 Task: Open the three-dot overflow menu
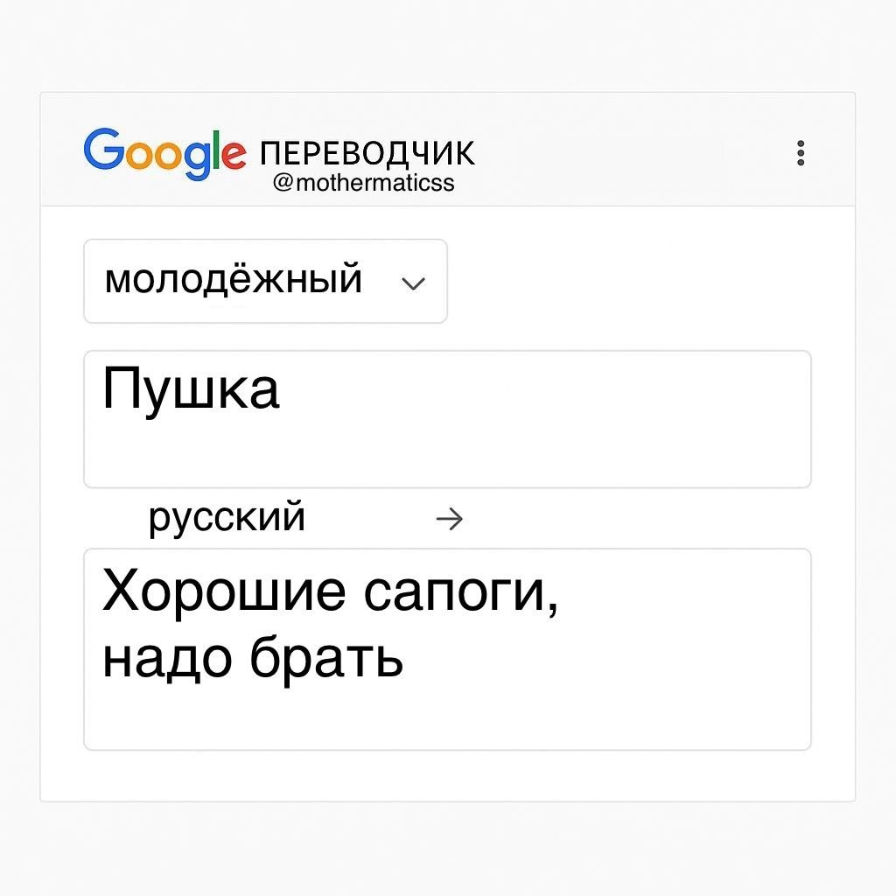(x=801, y=153)
